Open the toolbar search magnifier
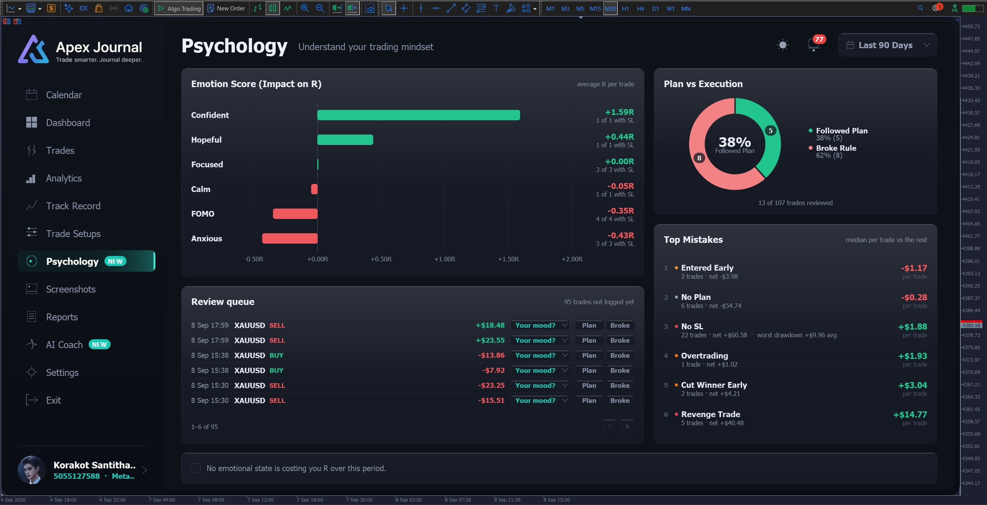Screen dimensions: 987x505 (920, 8)
